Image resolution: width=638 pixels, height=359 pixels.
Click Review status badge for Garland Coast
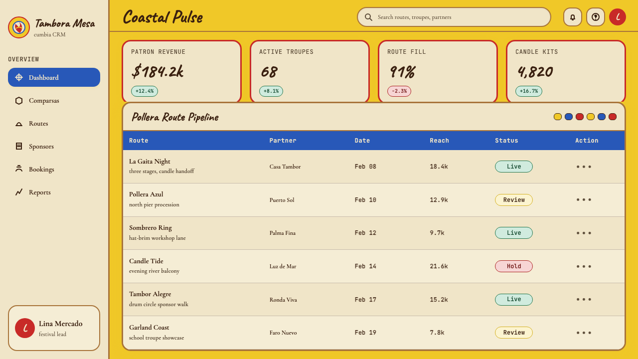[x=514, y=333]
